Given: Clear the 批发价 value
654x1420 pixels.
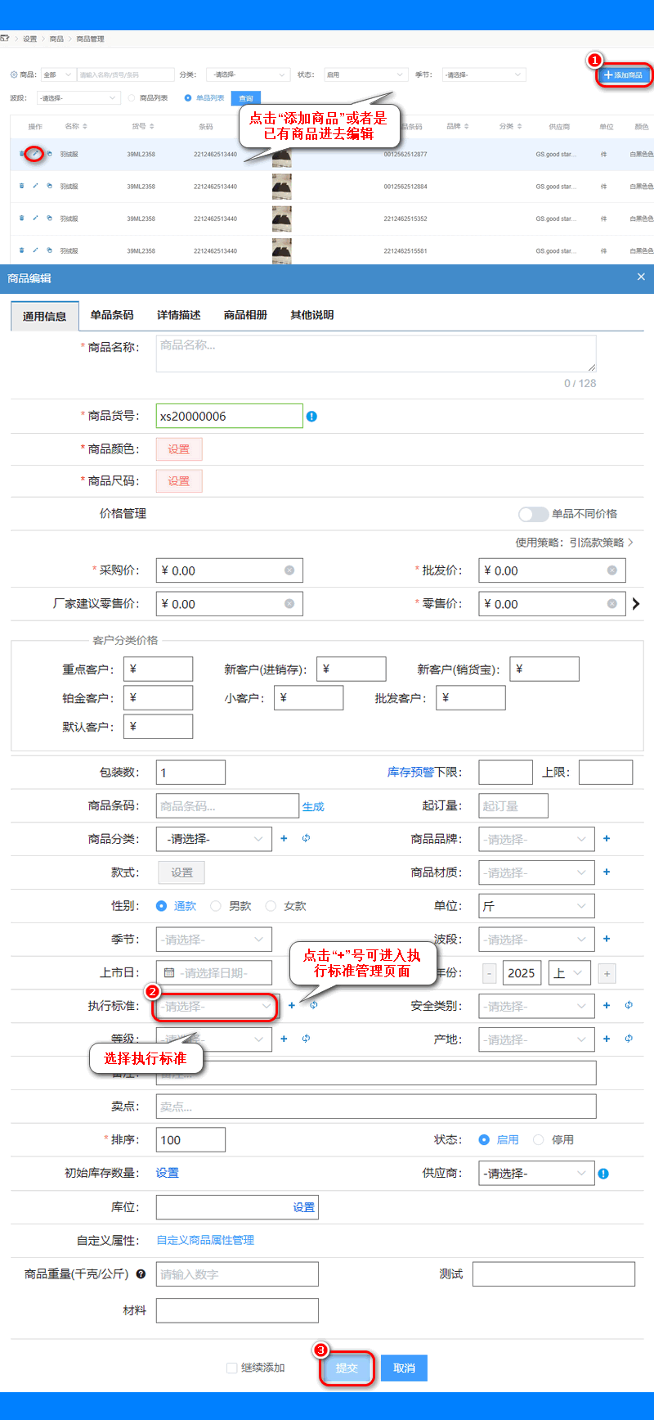Looking at the screenshot, I should point(612,570).
